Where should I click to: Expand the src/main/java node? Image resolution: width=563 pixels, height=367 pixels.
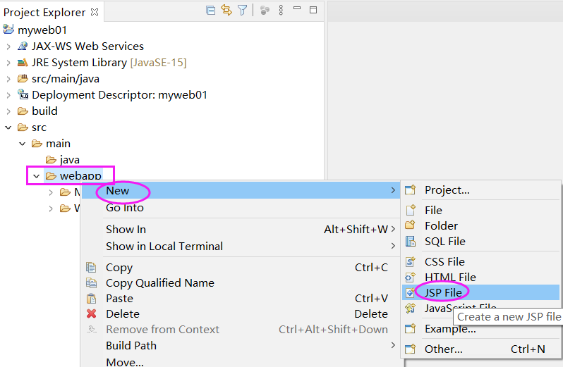8,79
